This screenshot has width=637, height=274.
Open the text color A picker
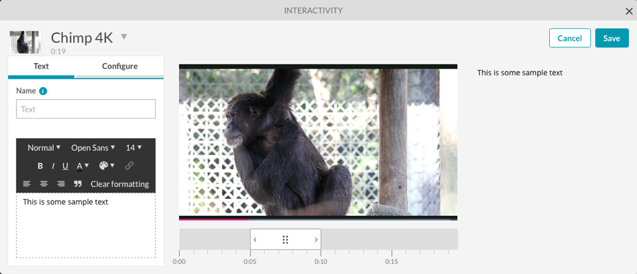(x=83, y=166)
